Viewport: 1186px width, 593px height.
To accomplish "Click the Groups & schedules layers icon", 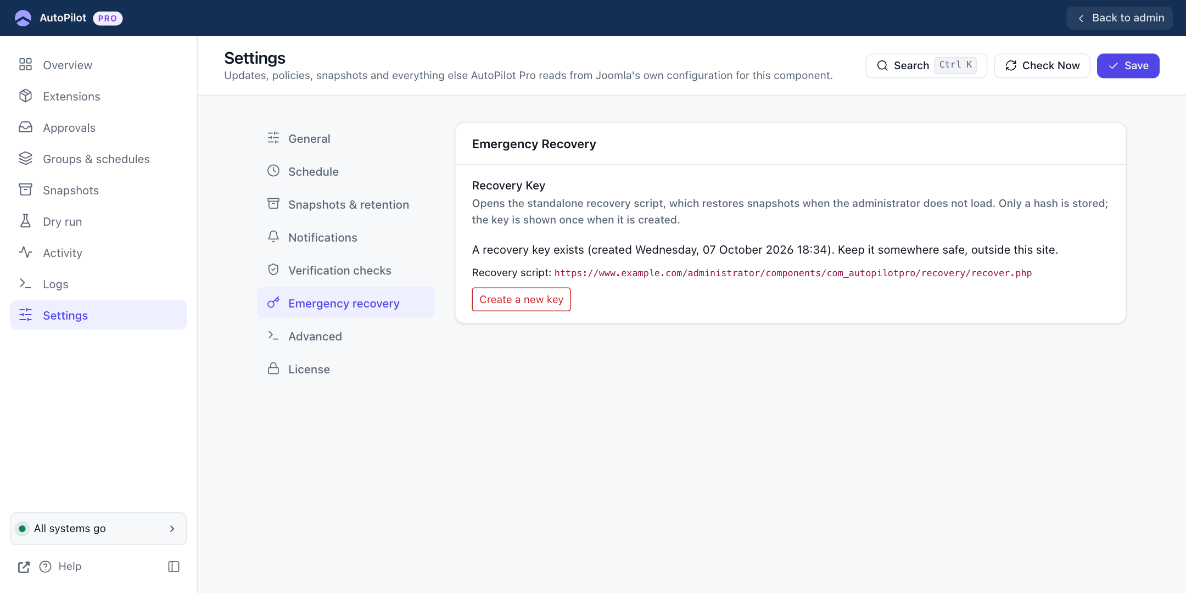I will coord(25,159).
